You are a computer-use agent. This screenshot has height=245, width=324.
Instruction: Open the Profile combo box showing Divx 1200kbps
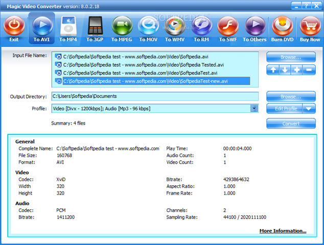[x=155, y=108]
